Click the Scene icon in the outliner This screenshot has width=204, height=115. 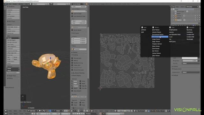pyautogui.click(x=174, y=9)
